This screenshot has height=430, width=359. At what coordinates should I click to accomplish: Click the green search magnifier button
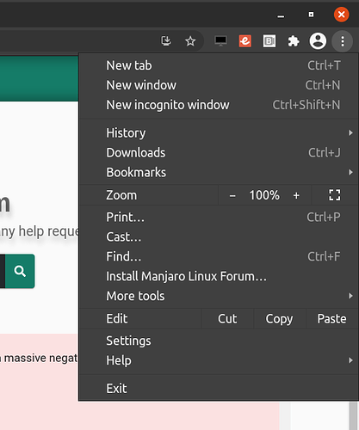[x=20, y=271]
